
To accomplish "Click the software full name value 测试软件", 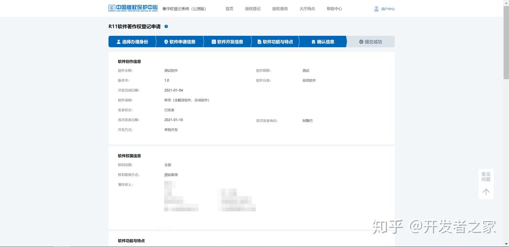I will pos(171,71).
